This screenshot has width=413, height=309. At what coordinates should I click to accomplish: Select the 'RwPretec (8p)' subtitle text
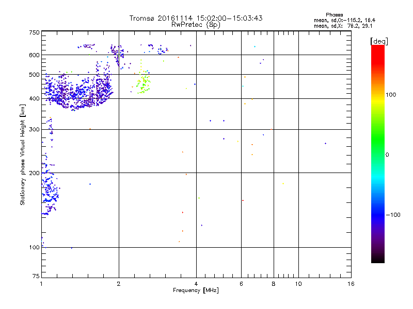pyautogui.click(x=196, y=25)
